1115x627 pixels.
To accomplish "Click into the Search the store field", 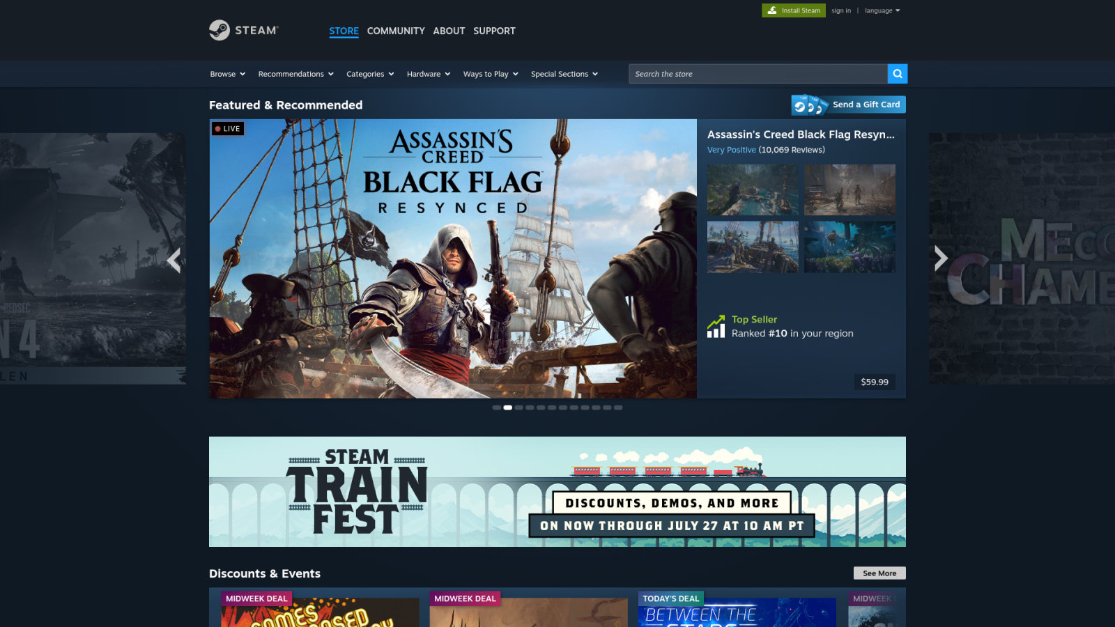I will coord(758,74).
